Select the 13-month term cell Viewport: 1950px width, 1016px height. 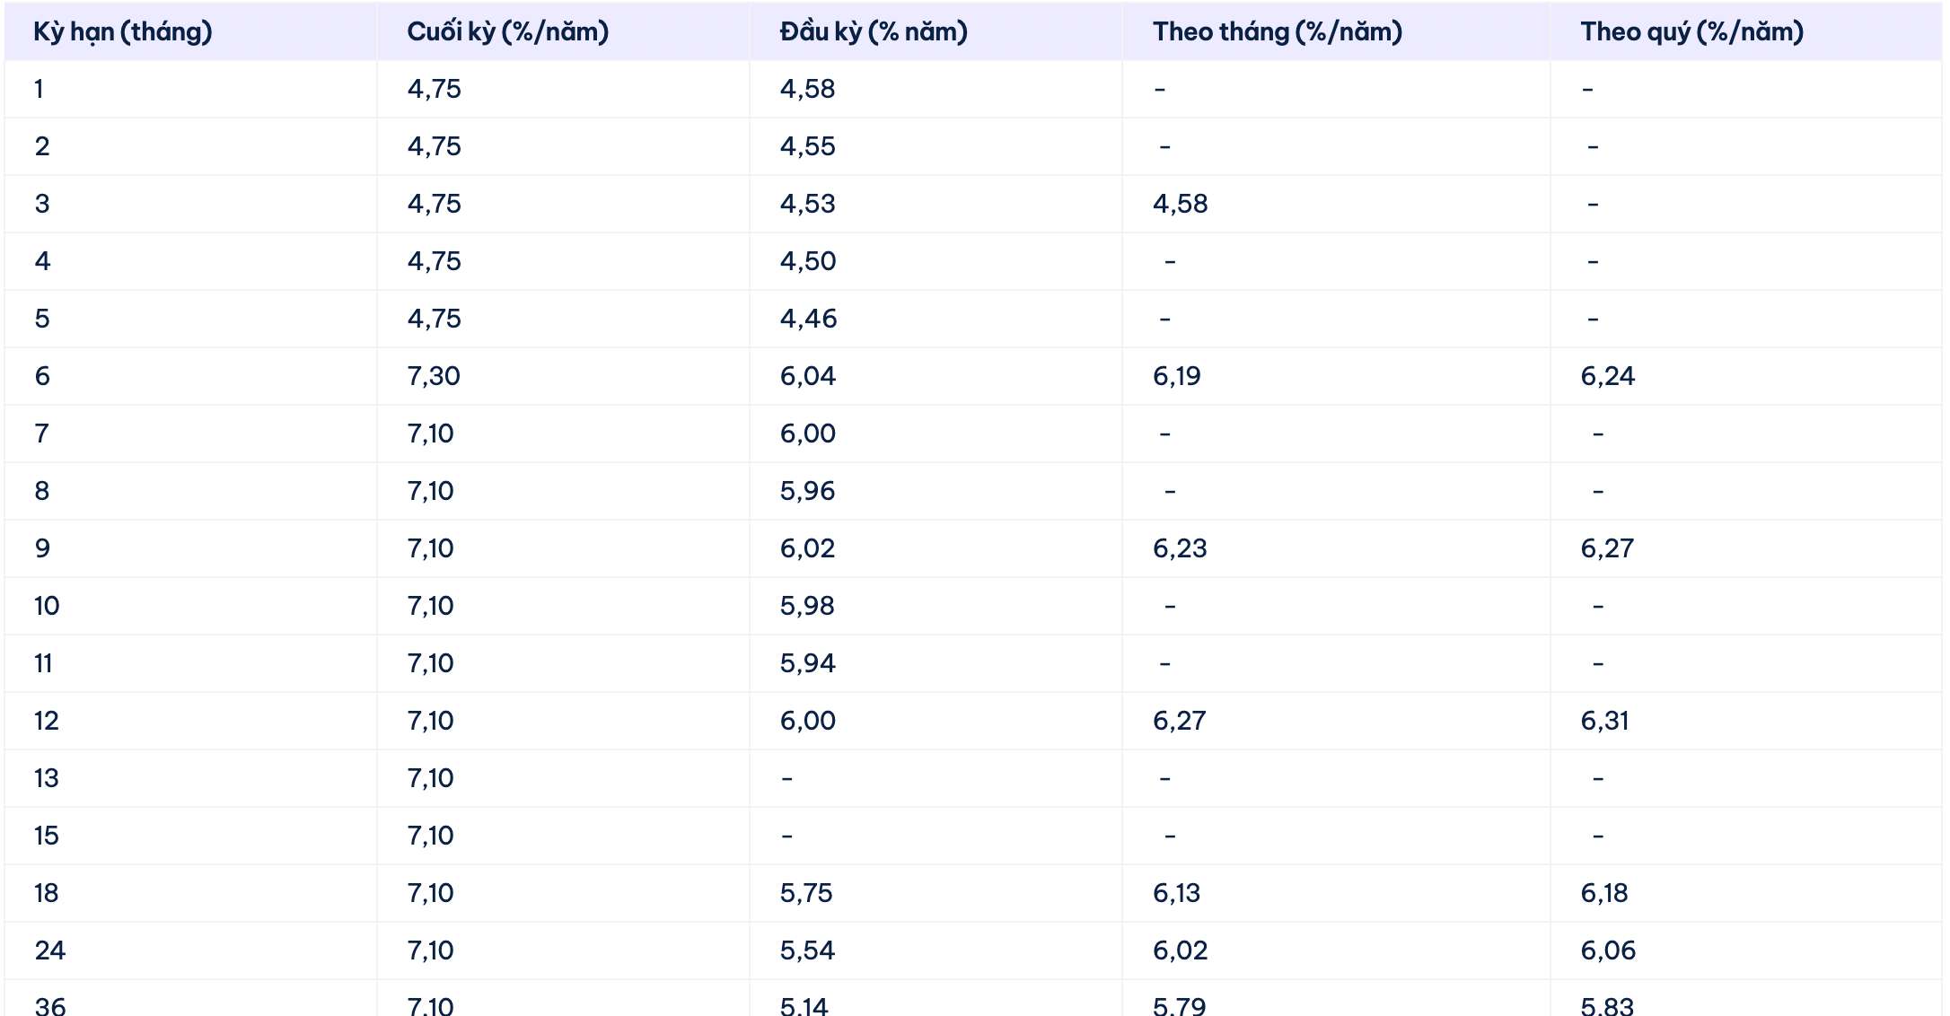47,778
